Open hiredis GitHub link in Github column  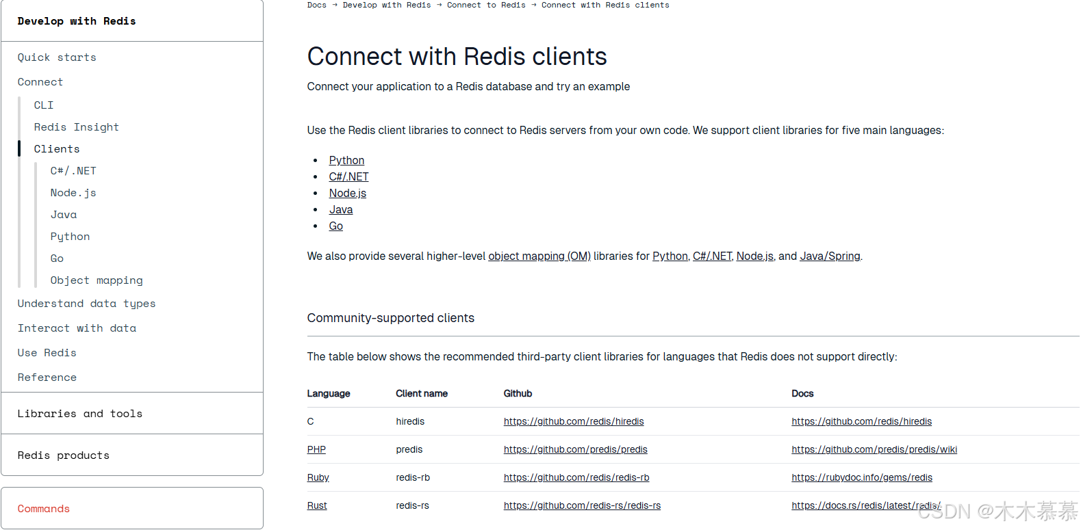coord(574,421)
